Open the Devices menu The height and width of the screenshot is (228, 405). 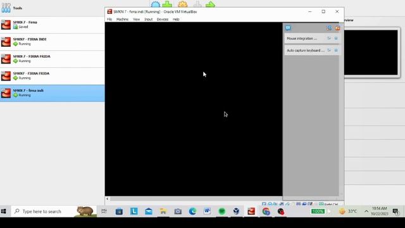(163, 20)
